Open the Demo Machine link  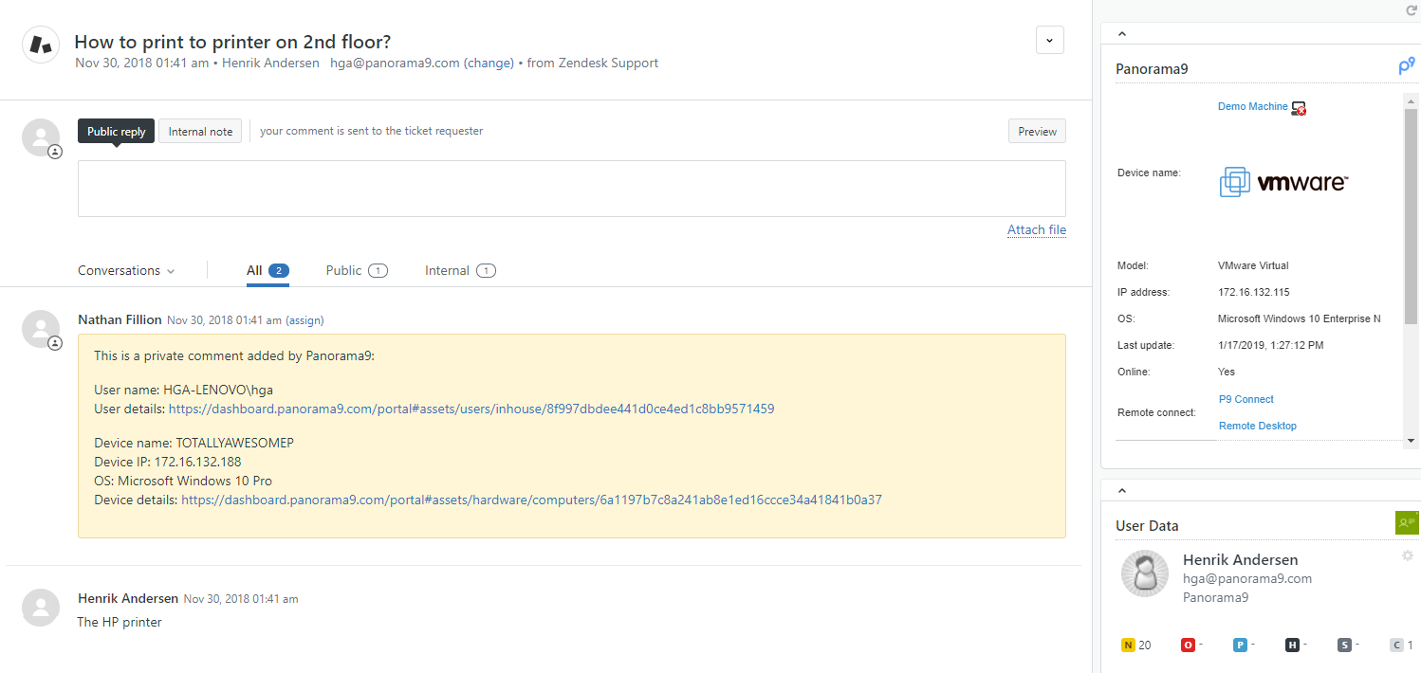point(1253,106)
